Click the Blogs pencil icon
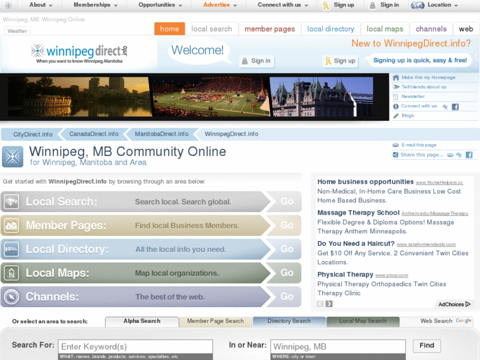 395,116
